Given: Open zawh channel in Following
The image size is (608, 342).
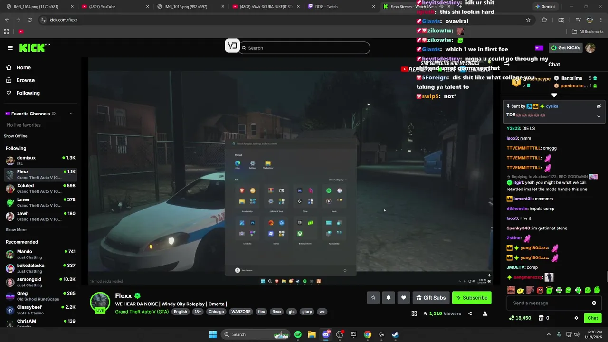Looking at the screenshot, I should (40, 216).
